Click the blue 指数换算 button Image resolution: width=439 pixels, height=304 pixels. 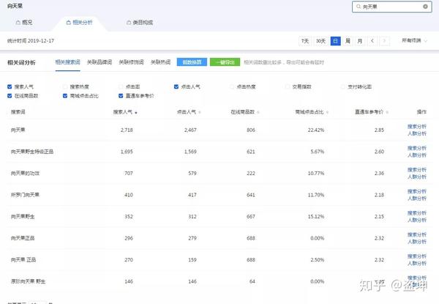[192, 62]
